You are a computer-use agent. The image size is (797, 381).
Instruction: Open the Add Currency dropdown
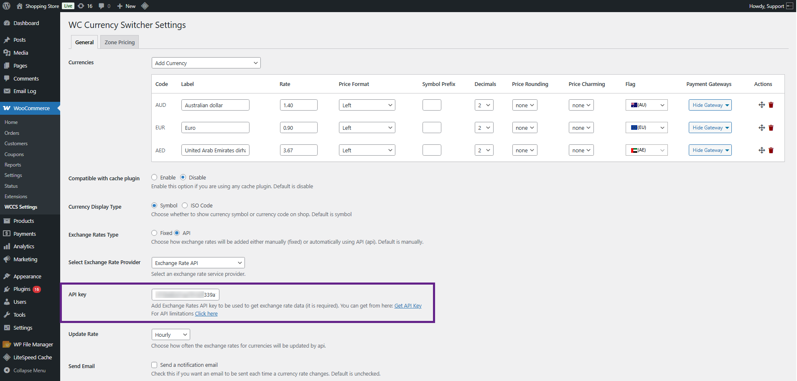(206, 63)
